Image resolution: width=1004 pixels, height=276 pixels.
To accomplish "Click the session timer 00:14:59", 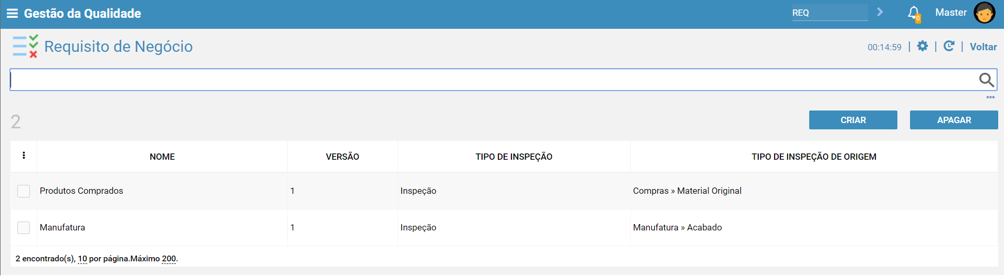I will point(884,47).
